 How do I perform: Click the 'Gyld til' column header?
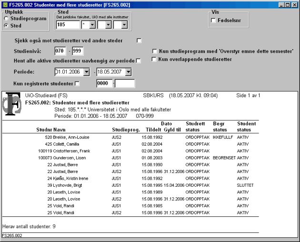[x=172, y=130]
